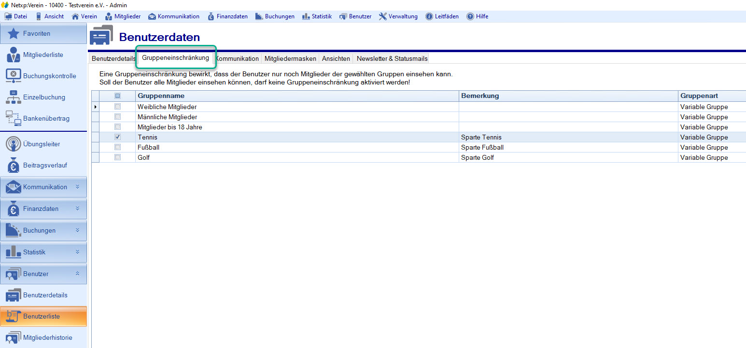Select Benutzerliste in the sidebar
Viewport: 746px width, 348px height.
coord(43,316)
